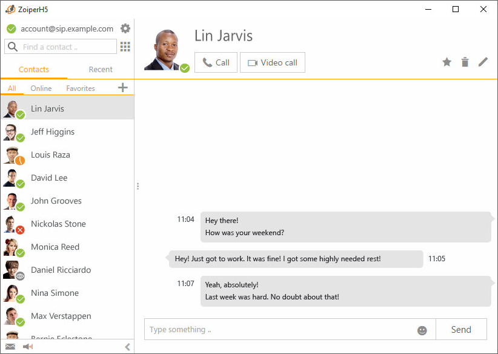Open the emoji picker smiley

[x=422, y=330]
